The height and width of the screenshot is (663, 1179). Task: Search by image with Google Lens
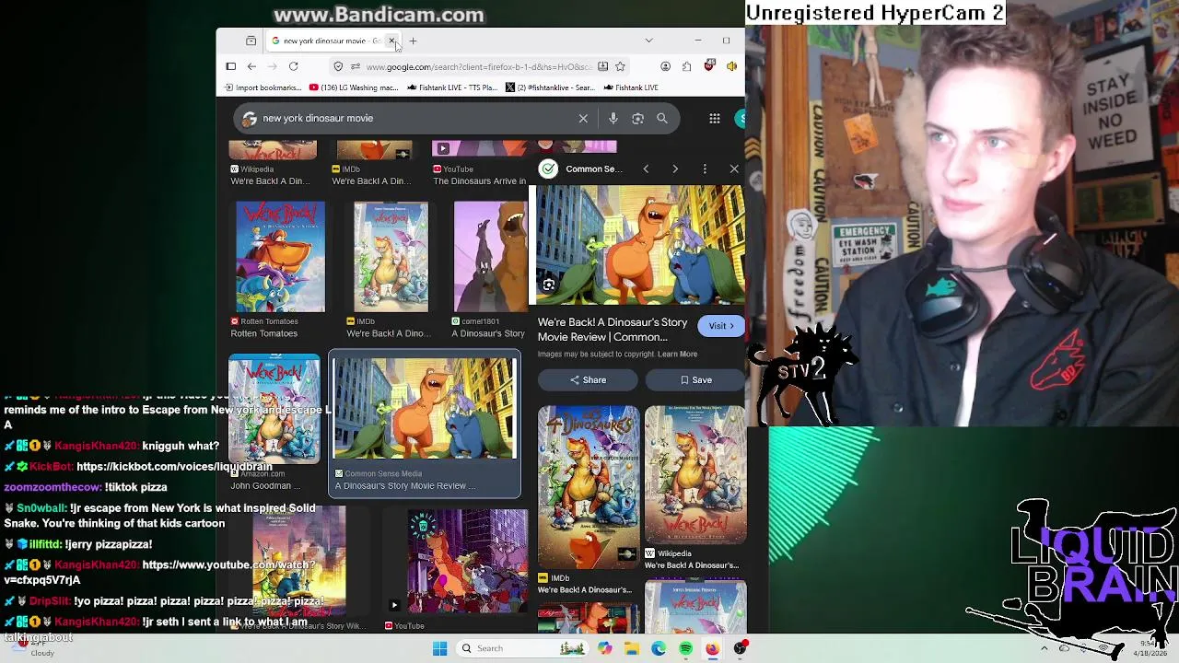coord(637,118)
